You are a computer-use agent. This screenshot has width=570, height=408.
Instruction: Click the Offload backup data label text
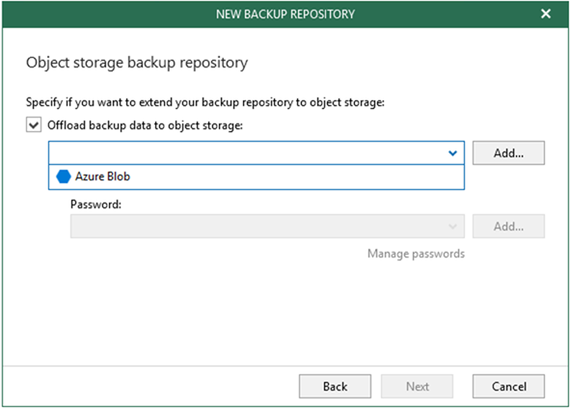tap(145, 125)
